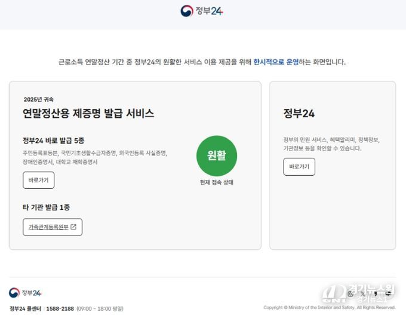Screen dimensions: 406x315
Task: Click the 정부24 logo in the header
Action: [202, 11]
